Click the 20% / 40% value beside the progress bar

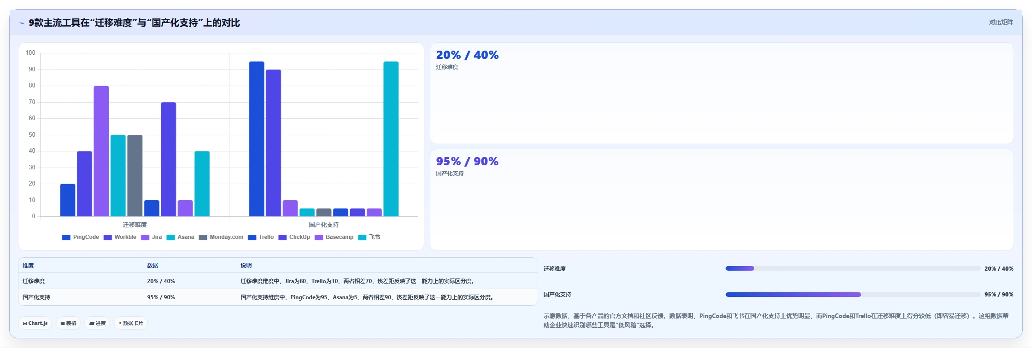tap(999, 269)
